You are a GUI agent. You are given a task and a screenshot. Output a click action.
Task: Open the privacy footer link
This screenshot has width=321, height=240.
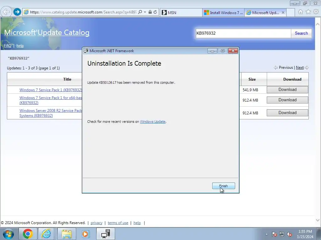point(97,223)
